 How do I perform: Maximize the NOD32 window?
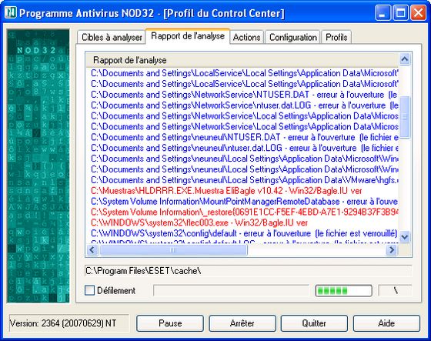[x=400, y=12]
